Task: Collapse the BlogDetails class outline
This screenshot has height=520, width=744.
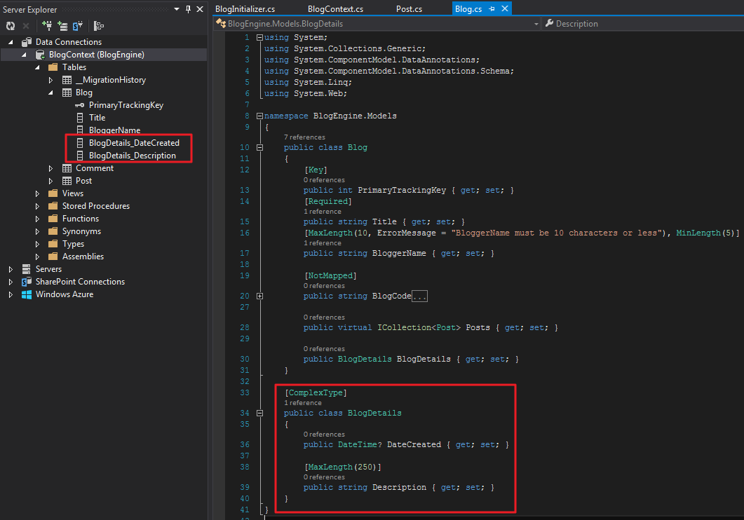Action: coord(259,413)
